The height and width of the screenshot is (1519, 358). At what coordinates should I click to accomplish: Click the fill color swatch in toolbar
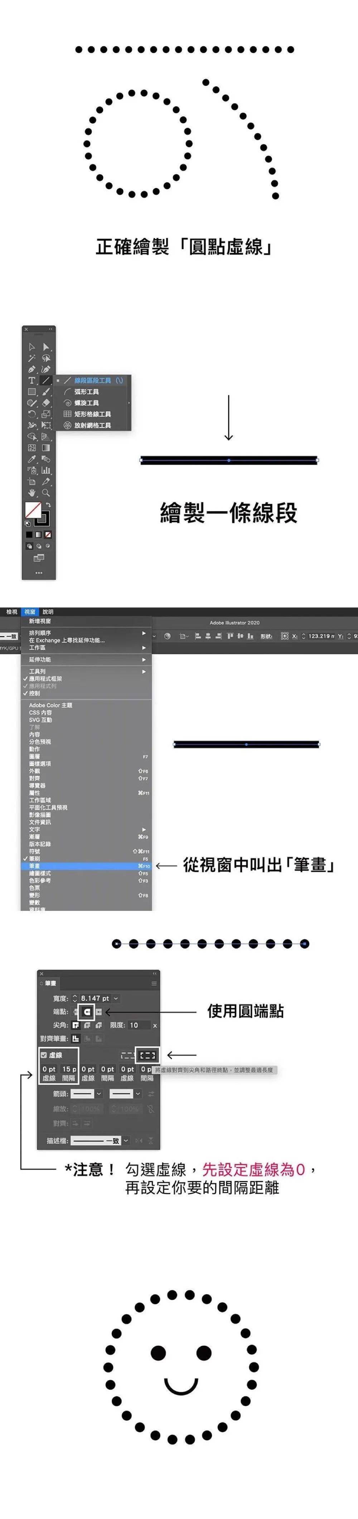click(33, 510)
